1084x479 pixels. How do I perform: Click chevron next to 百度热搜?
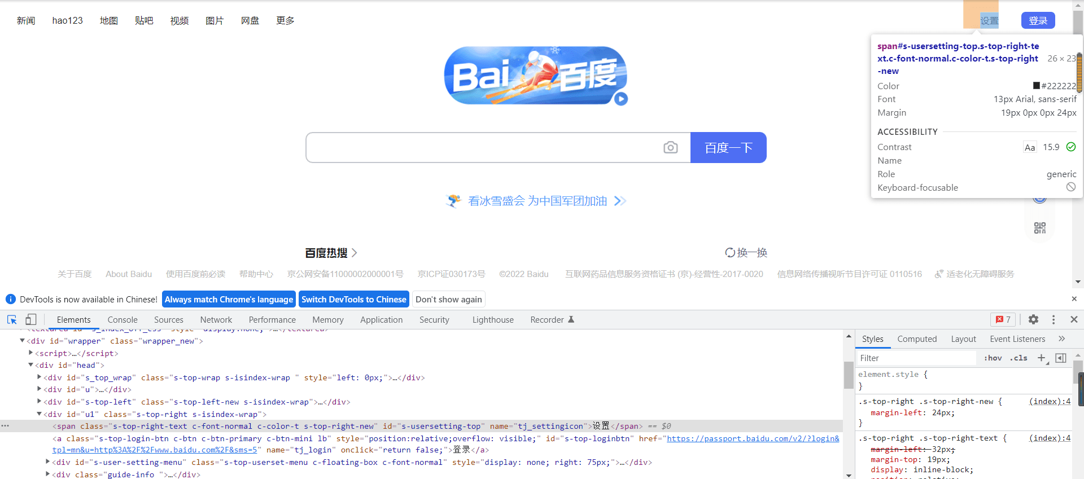[354, 253]
